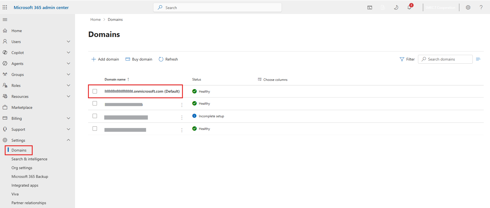Click the Home breadcrumb link
490x208 pixels.
pos(96,19)
